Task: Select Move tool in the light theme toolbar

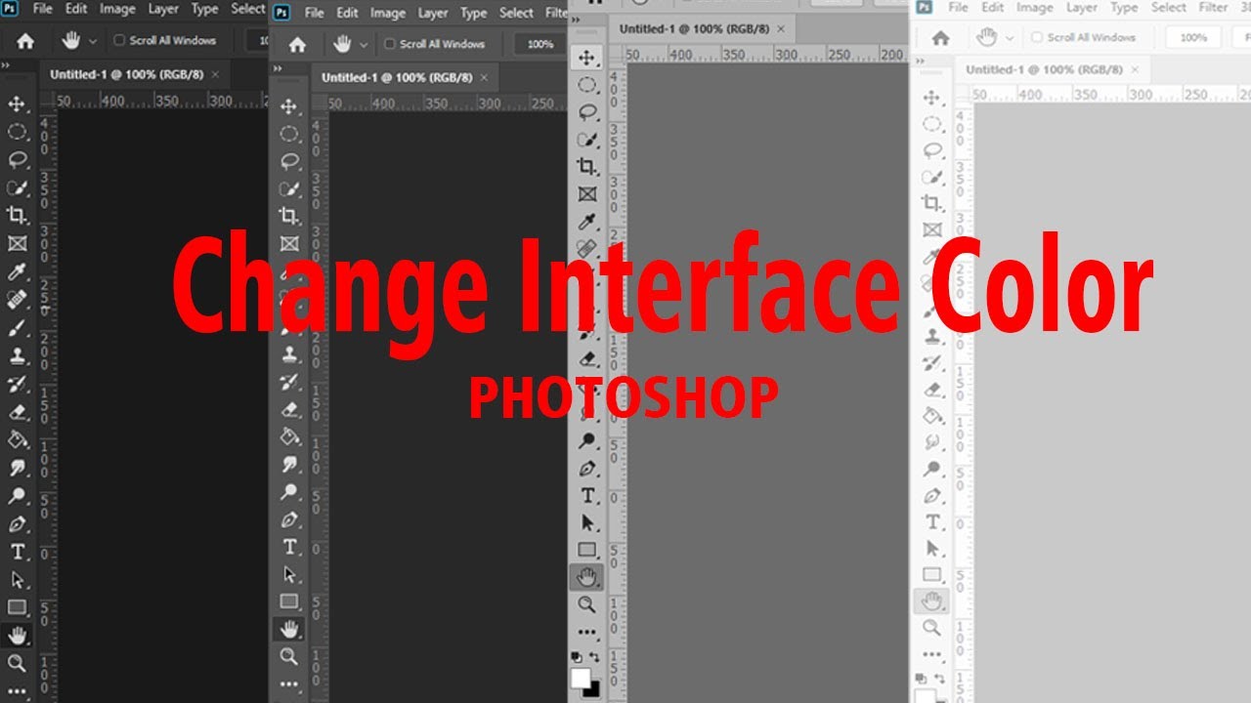Action: (x=932, y=97)
